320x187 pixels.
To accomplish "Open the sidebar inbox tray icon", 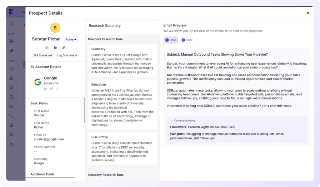I will 12,69.
